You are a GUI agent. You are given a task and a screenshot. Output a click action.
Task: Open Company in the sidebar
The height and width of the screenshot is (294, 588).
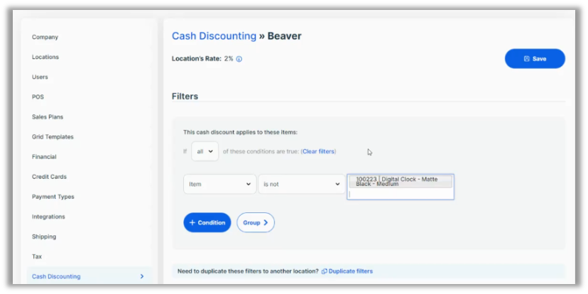click(45, 37)
